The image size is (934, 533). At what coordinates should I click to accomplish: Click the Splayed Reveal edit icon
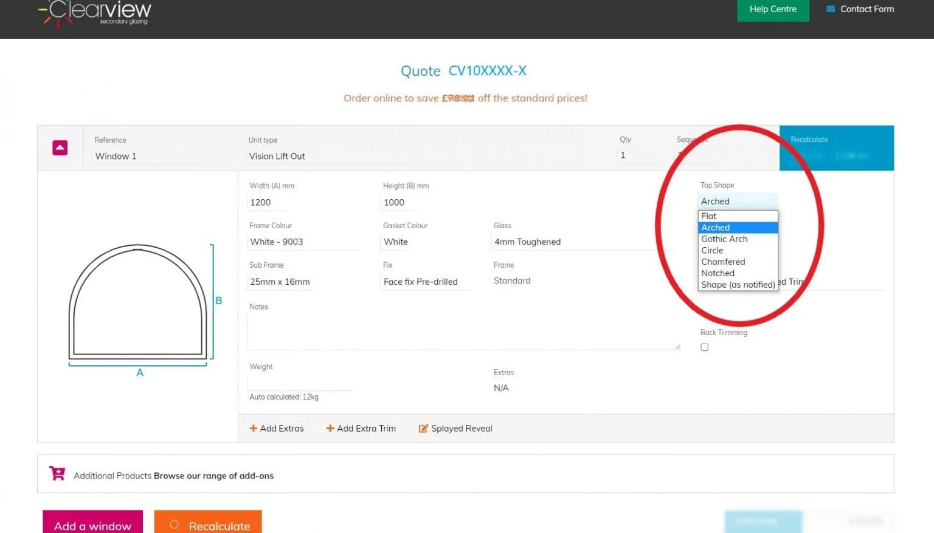pos(423,429)
